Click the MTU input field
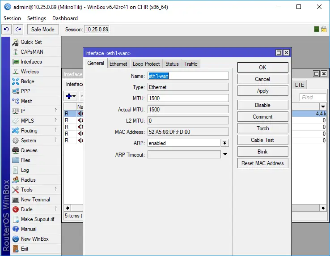Image resolution: width=330 pixels, height=256 pixels. [188, 98]
